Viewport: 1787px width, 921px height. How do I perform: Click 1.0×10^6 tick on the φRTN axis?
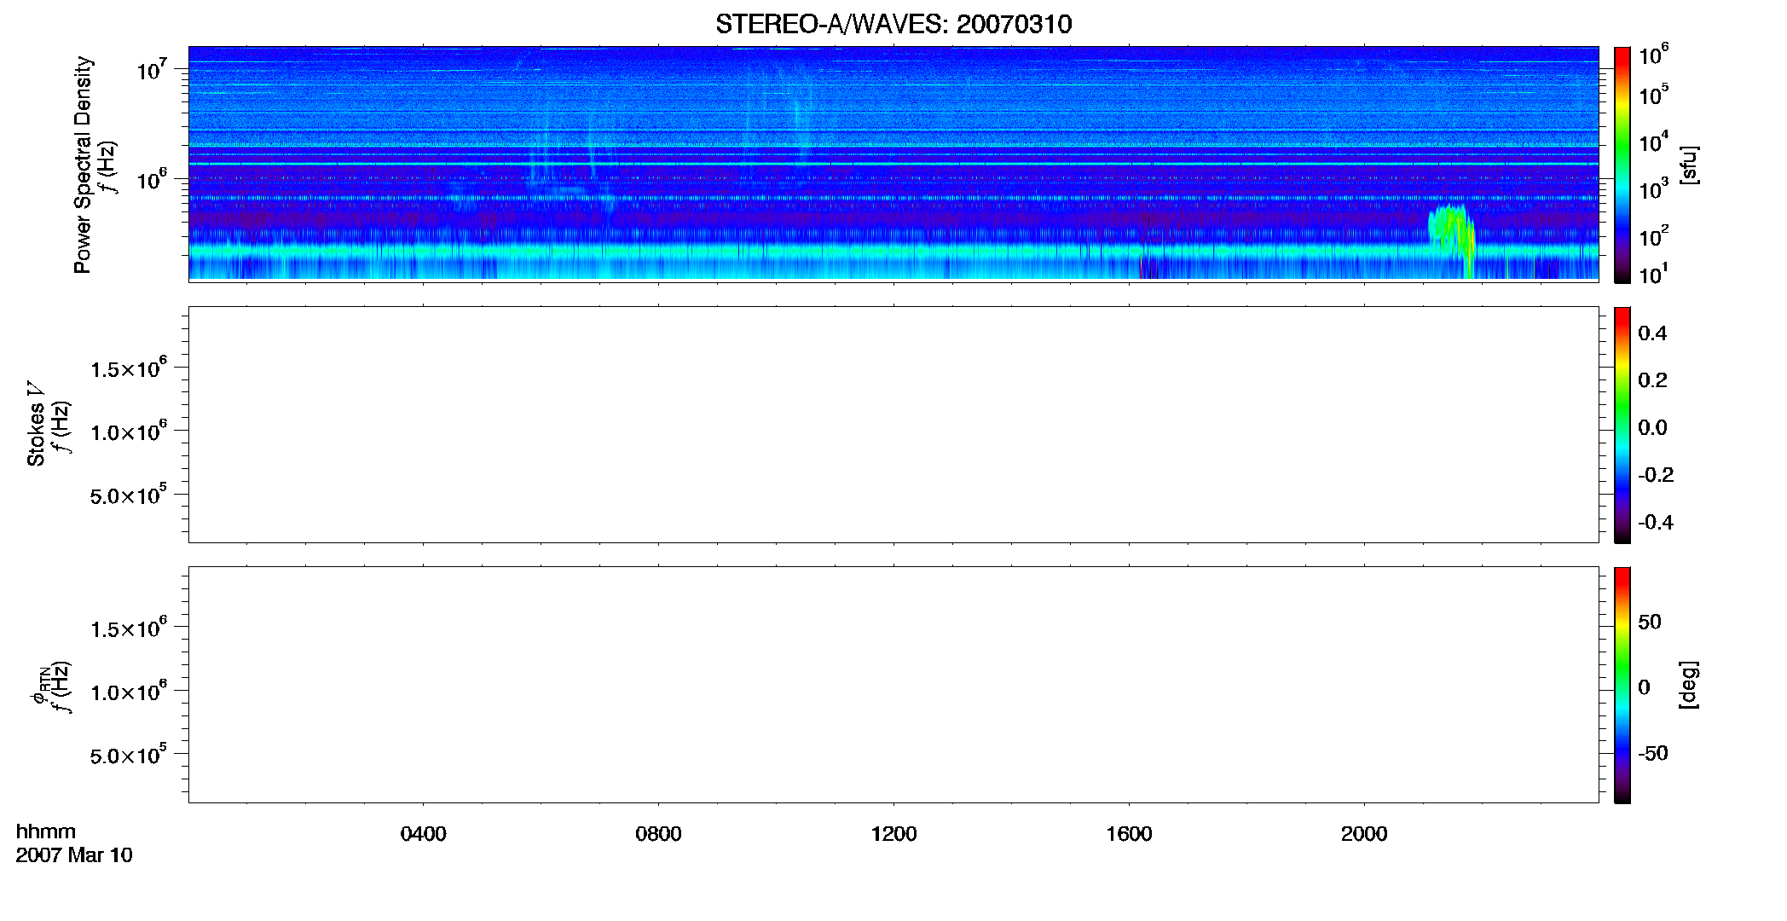129,692
